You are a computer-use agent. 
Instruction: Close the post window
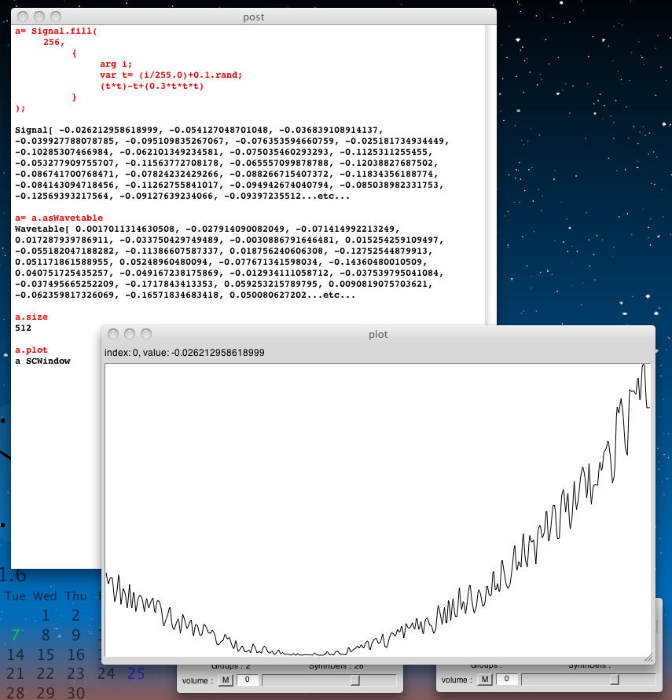[x=23, y=16]
